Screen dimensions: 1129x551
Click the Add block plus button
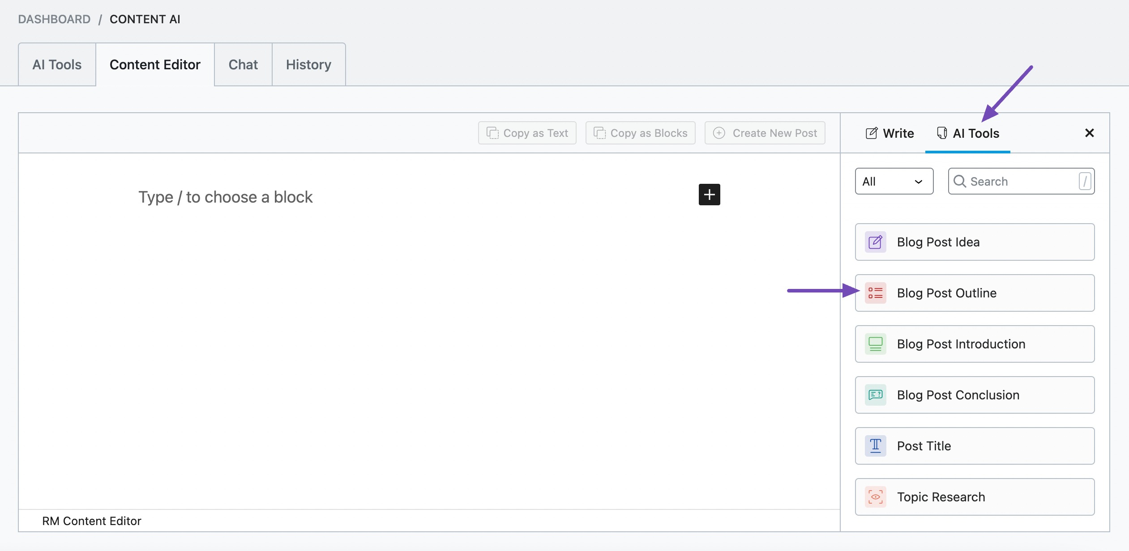[x=709, y=194]
